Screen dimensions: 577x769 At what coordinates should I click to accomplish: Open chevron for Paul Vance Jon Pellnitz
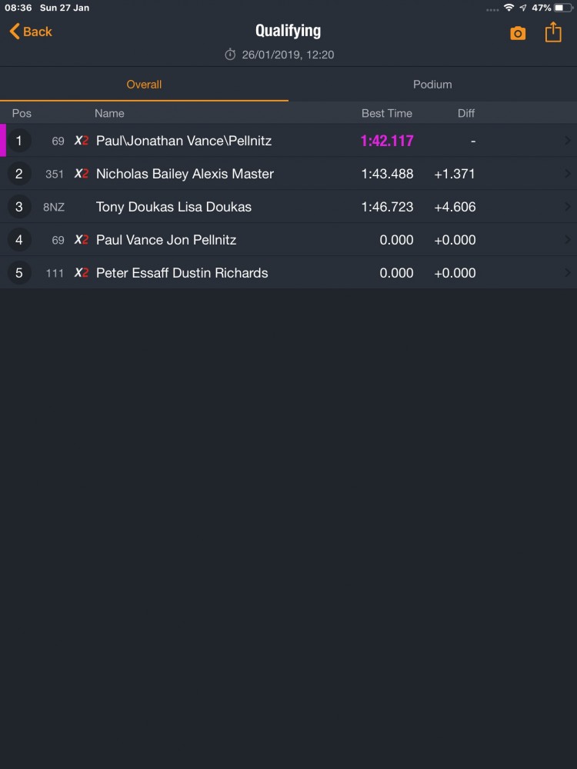click(568, 240)
